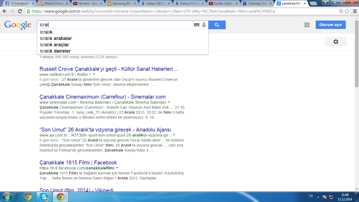Image resolution: width=359 pixels, height=202 pixels.
Task: Open "Son Umut 26 Aralık'ta vizyona girecek" result
Action: click(x=105, y=130)
